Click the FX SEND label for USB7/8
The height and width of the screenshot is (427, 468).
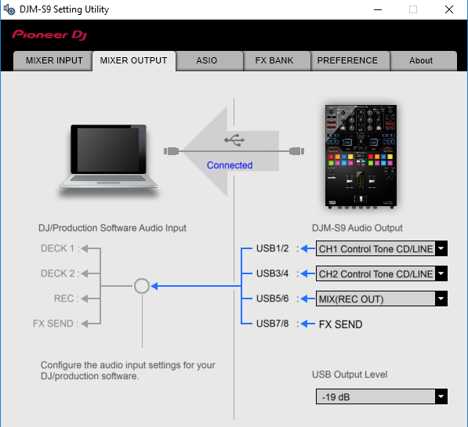340,324
